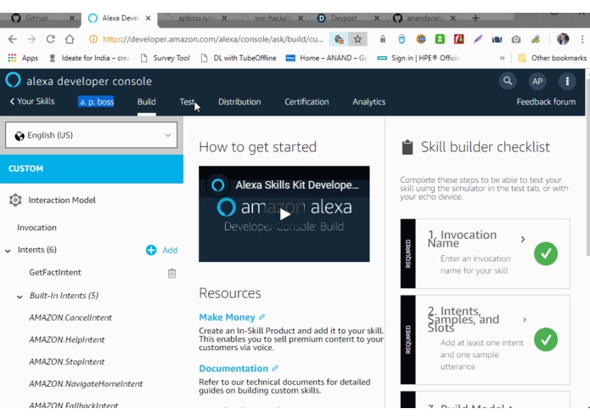Click Intents, Samples, and Slots green checkmark

click(x=546, y=339)
